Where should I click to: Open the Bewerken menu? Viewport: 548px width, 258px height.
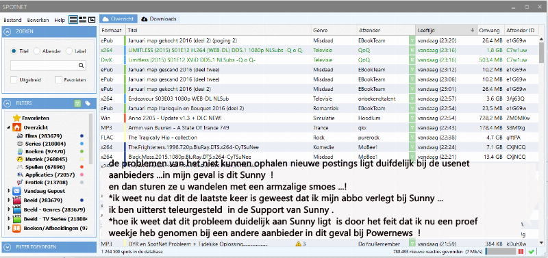(38, 20)
